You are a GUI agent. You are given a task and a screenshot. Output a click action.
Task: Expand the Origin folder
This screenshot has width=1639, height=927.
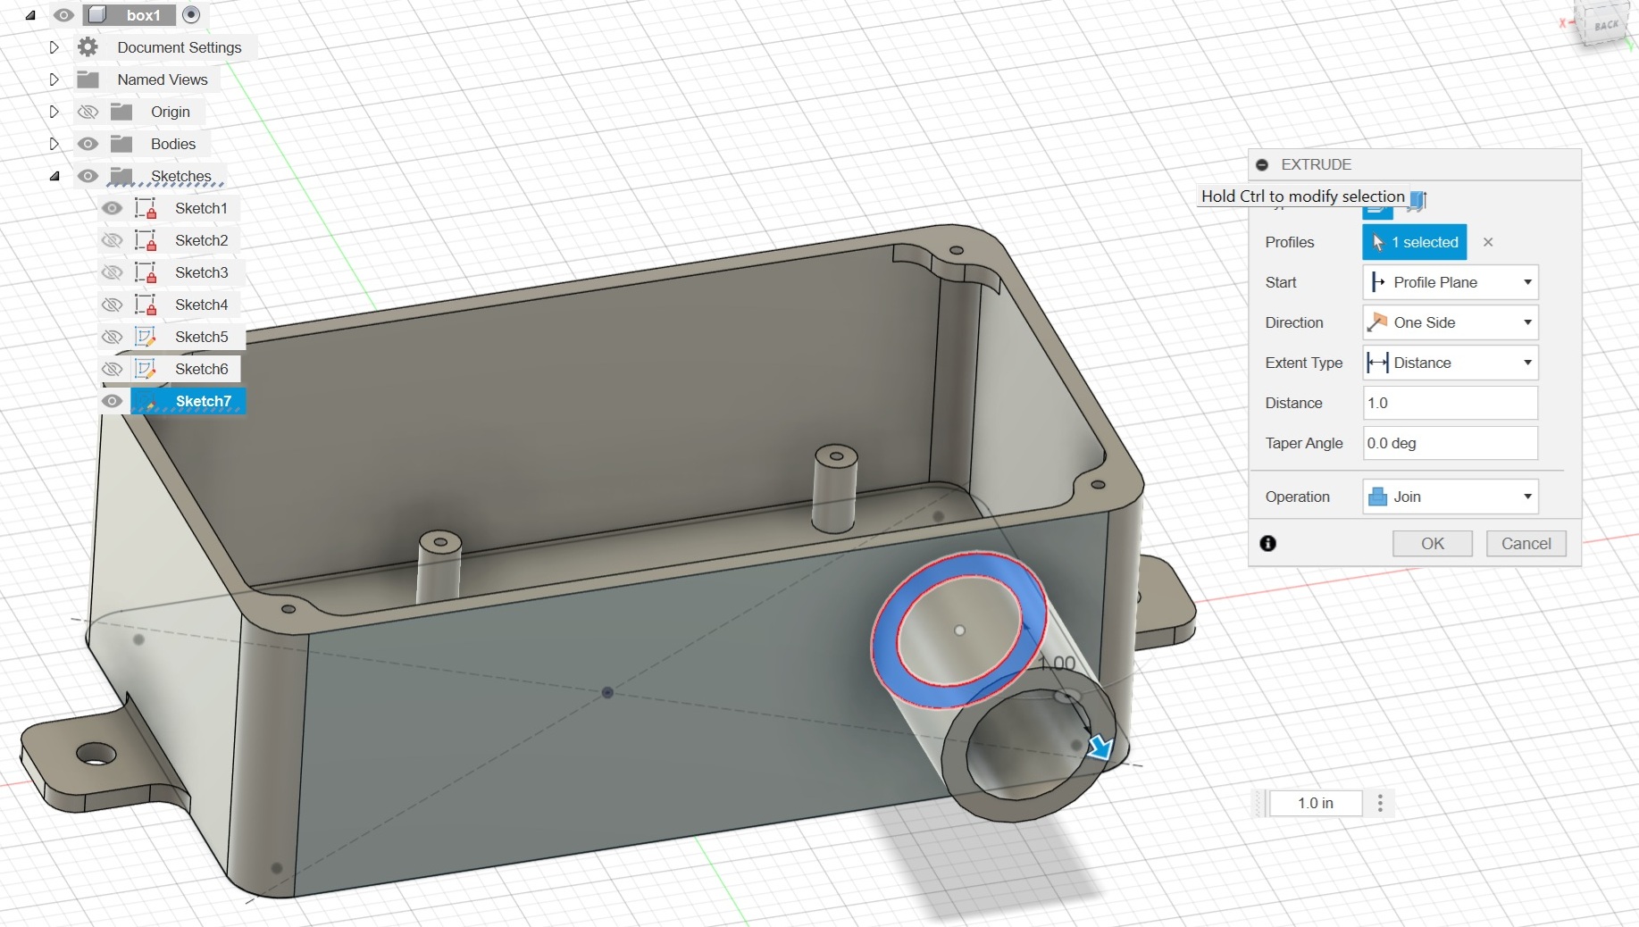pyautogui.click(x=54, y=112)
